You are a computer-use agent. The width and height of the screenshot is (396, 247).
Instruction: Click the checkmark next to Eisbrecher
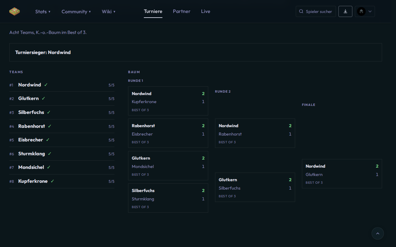point(48,140)
